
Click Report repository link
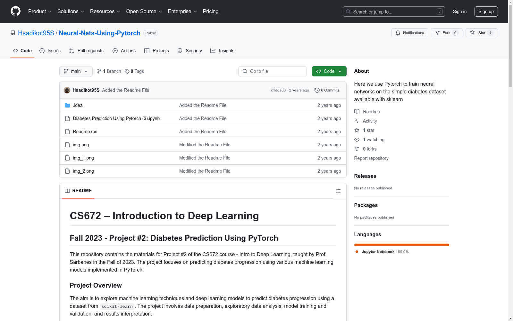pyautogui.click(x=371, y=158)
